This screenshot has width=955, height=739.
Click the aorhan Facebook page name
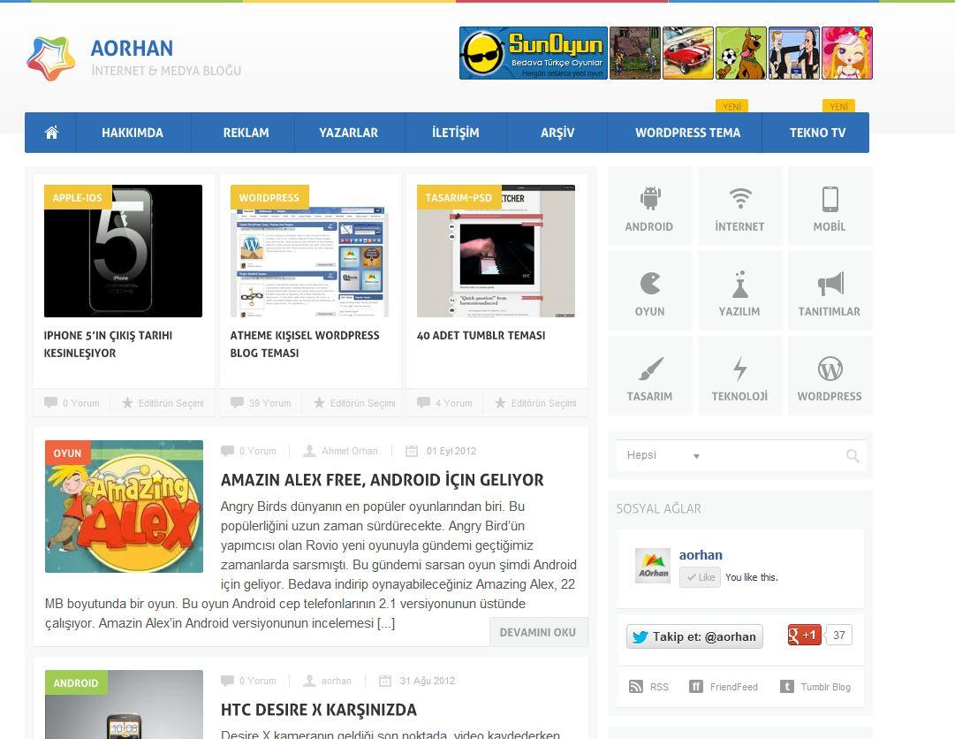701,555
